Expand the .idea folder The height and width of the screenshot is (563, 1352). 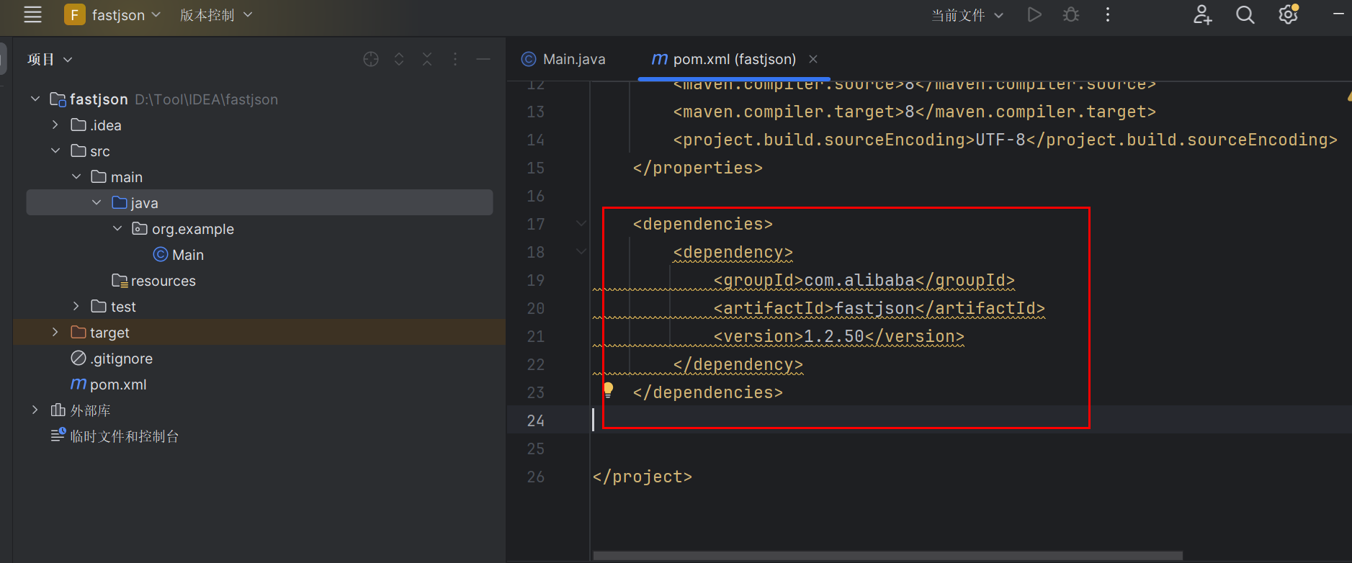coord(55,125)
